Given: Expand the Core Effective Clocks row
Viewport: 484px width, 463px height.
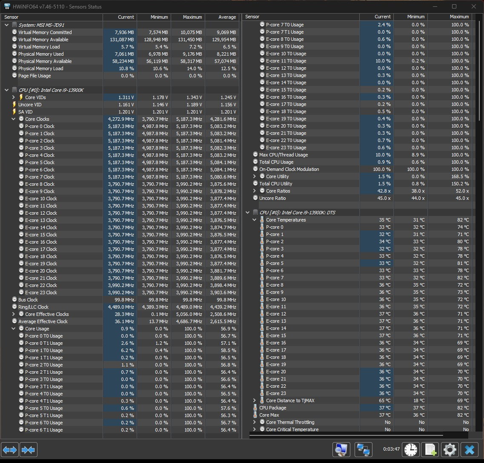Looking at the screenshot, I should tap(14, 314).
